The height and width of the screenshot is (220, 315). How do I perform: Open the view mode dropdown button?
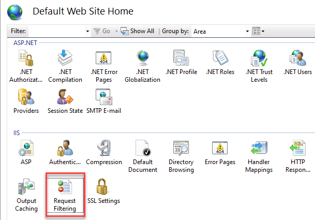[258, 32]
